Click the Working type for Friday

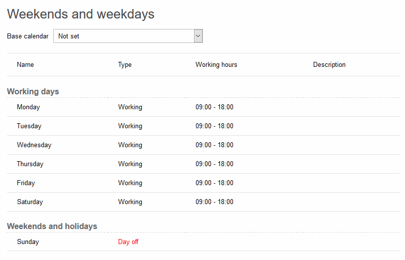pos(130,183)
